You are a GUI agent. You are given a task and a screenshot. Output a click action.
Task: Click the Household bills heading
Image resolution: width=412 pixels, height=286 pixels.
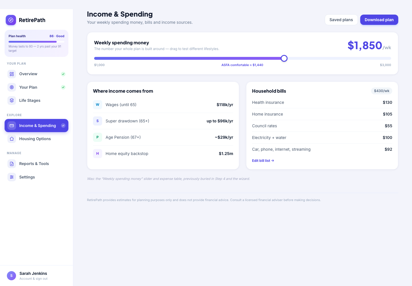269,91
